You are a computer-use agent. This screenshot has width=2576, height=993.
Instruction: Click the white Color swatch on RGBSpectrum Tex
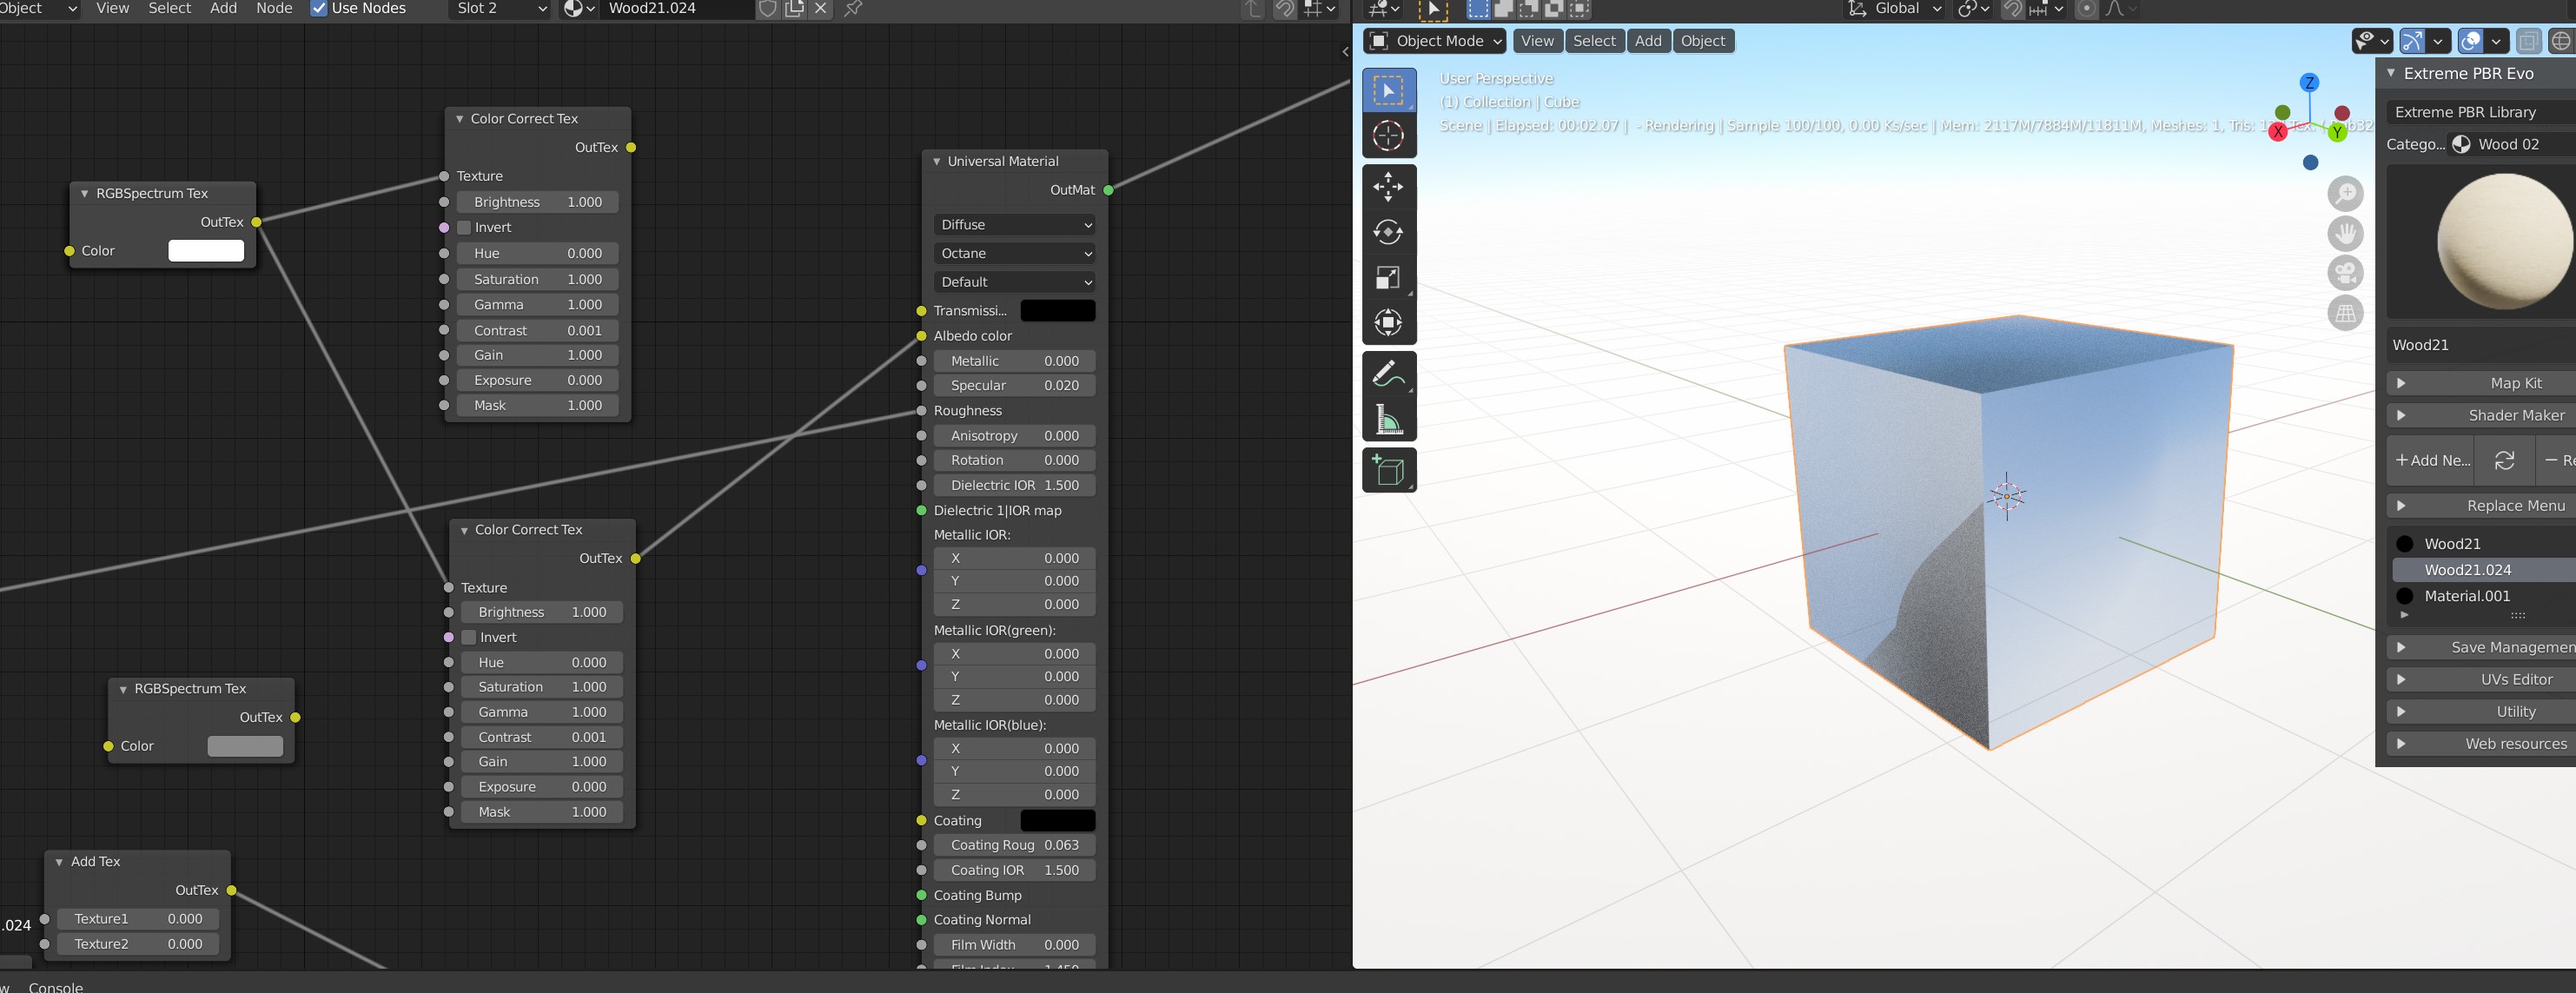tap(206, 251)
